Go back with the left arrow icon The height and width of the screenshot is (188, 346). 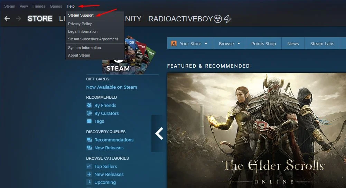7,19
